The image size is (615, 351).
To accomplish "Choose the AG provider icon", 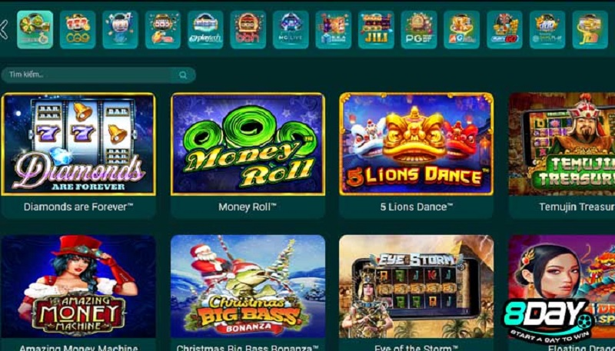I will click(x=462, y=29).
